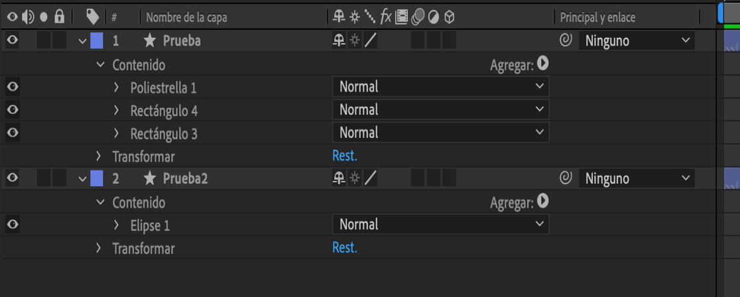Click the blue label color swatch of Prueba
Image resolution: width=740 pixels, height=297 pixels.
coord(97,41)
